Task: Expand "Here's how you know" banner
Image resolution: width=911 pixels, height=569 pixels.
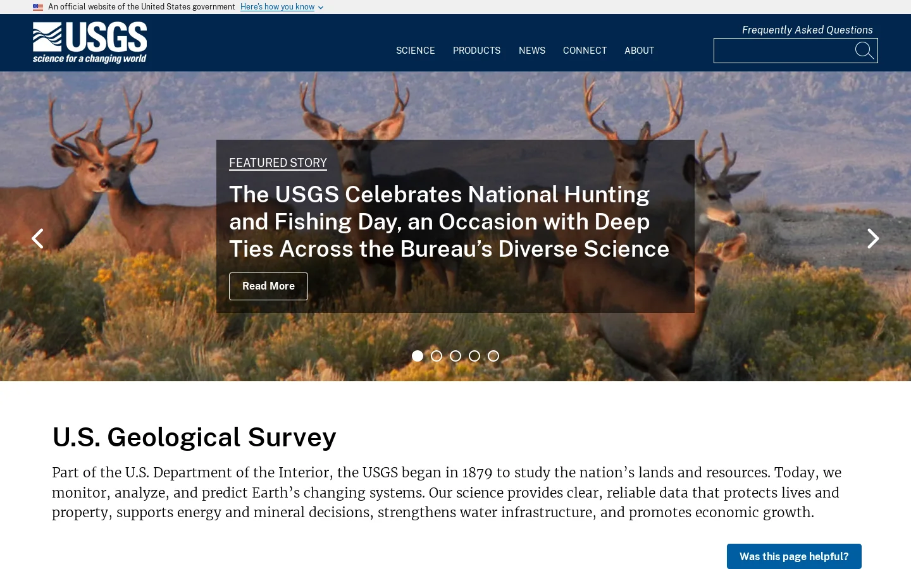Action: point(282,7)
